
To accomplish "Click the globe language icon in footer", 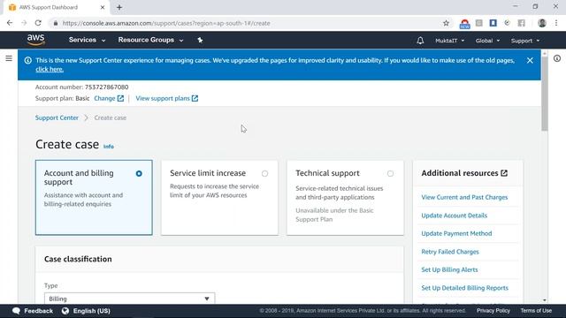I will point(65,311).
